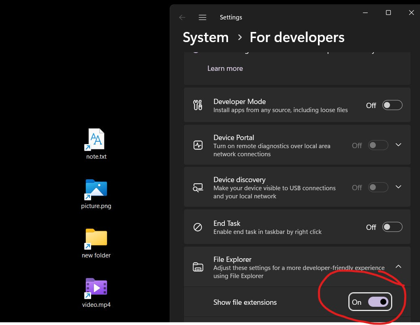Go back with the Settings back arrow
The height and width of the screenshot is (325, 420).
click(182, 17)
